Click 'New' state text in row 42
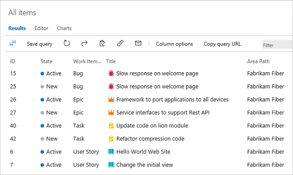This screenshot has width=293, height=175. 52,139
